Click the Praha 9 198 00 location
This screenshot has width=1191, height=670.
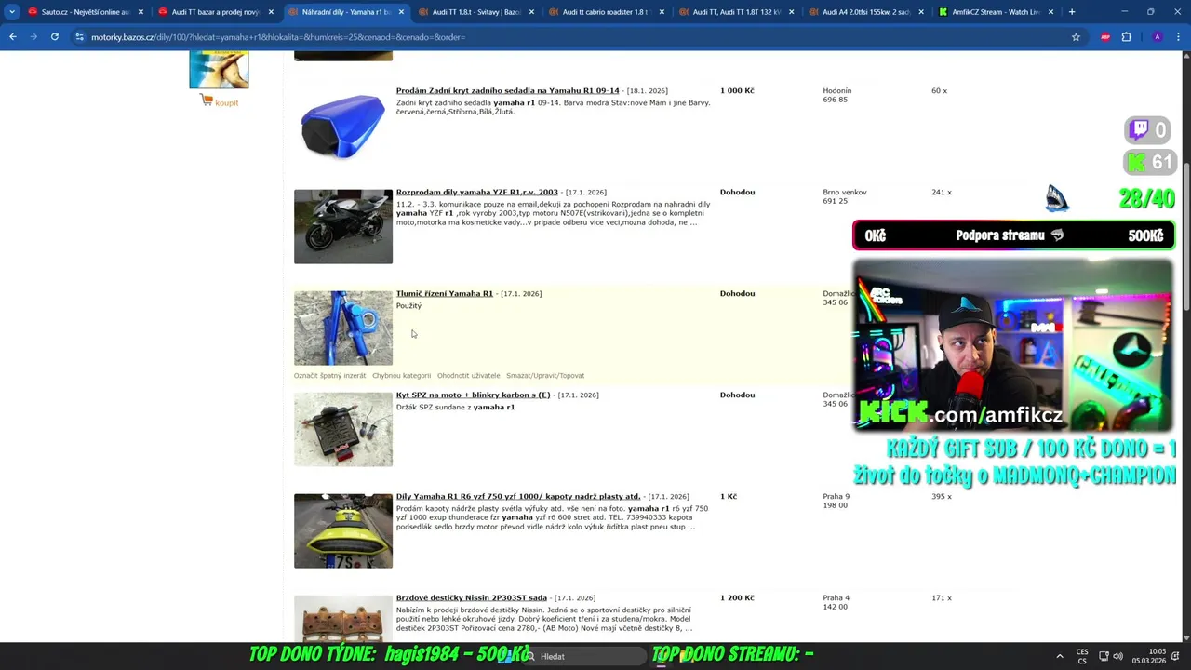pyautogui.click(x=836, y=501)
